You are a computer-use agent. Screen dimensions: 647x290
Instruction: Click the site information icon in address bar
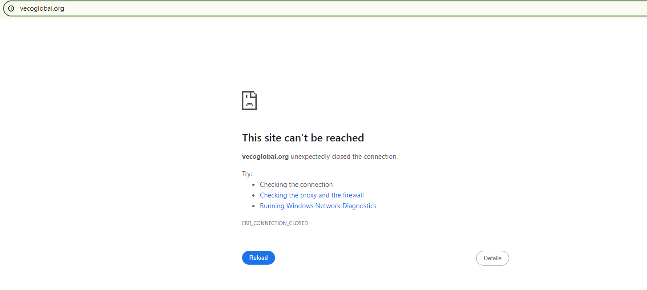pyautogui.click(x=11, y=8)
